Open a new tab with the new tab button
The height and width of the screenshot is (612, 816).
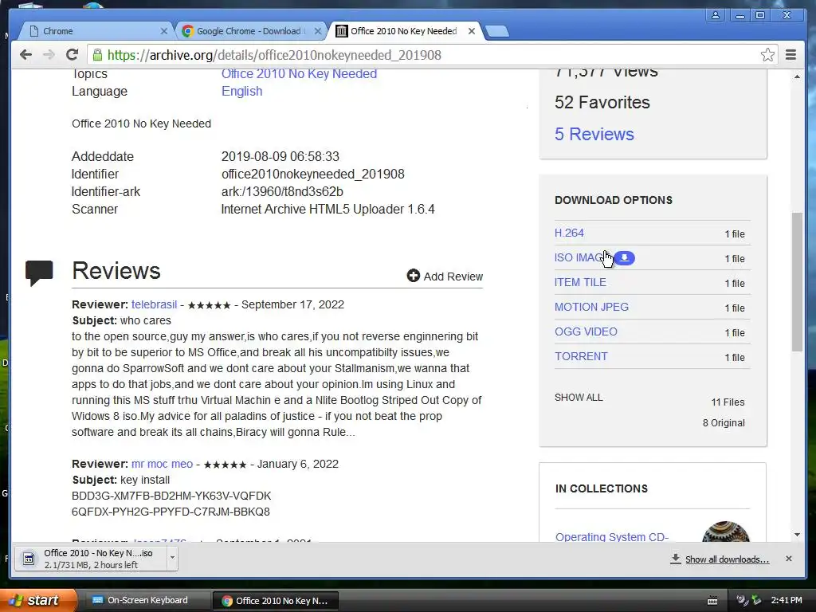497,32
